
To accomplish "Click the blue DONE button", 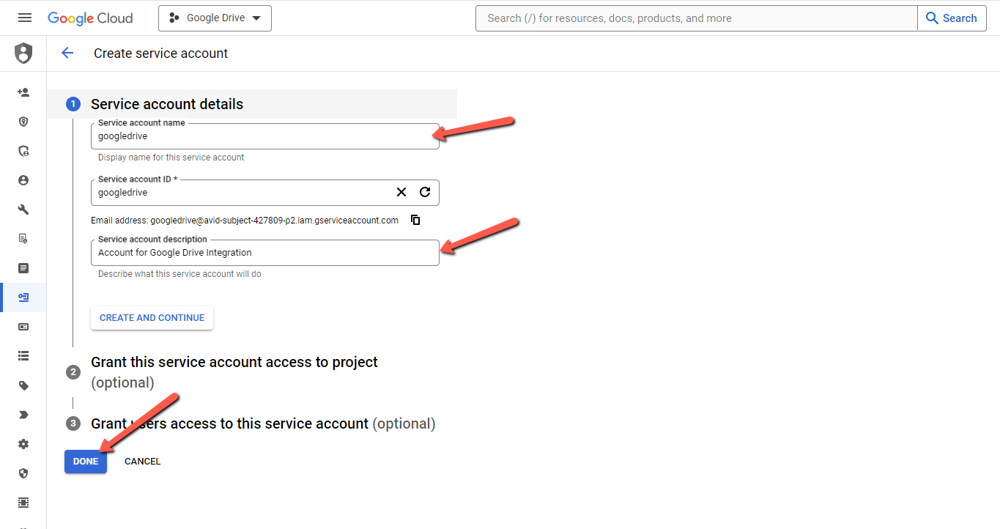I will tap(86, 462).
